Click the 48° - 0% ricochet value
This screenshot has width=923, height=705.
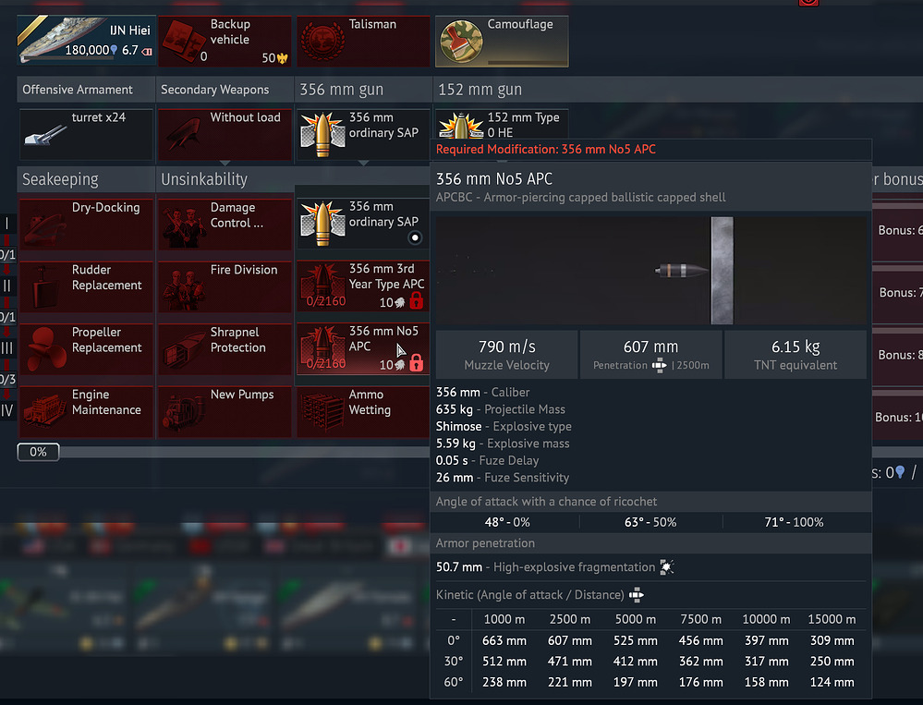pos(507,523)
